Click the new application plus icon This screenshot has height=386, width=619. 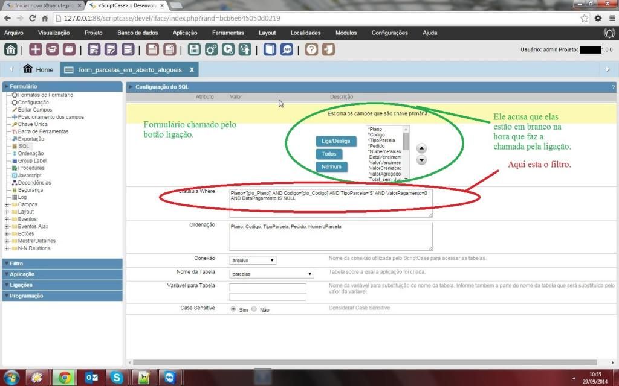point(36,49)
